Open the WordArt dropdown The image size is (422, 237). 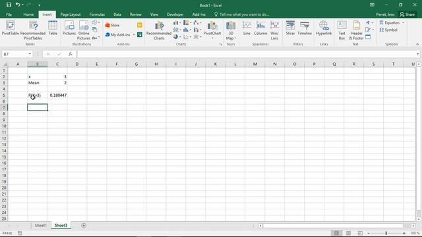coord(369,22)
